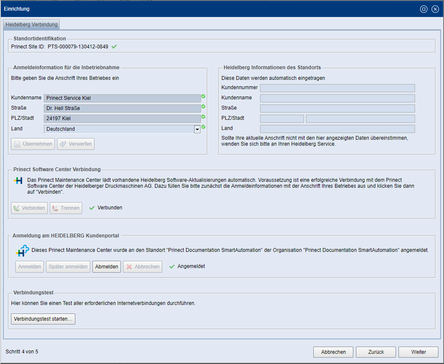Viewport: 444px width, 364px height.
Task: Click the Trennen button
Action: [x=66, y=208]
